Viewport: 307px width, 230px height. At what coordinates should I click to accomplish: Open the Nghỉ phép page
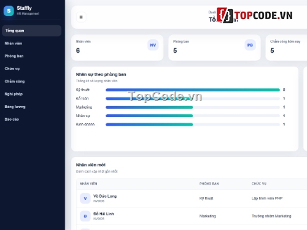tap(31, 94)
